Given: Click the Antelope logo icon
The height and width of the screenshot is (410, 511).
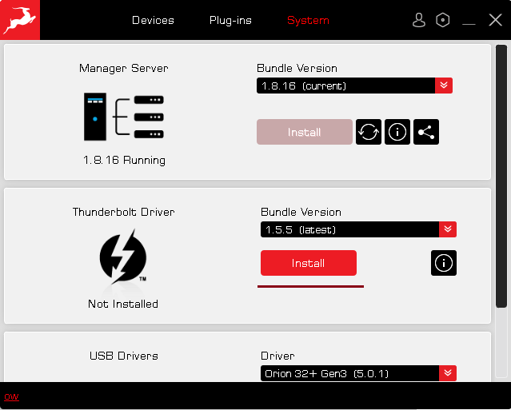Looking at the screenshot, I should coord(19,20).
